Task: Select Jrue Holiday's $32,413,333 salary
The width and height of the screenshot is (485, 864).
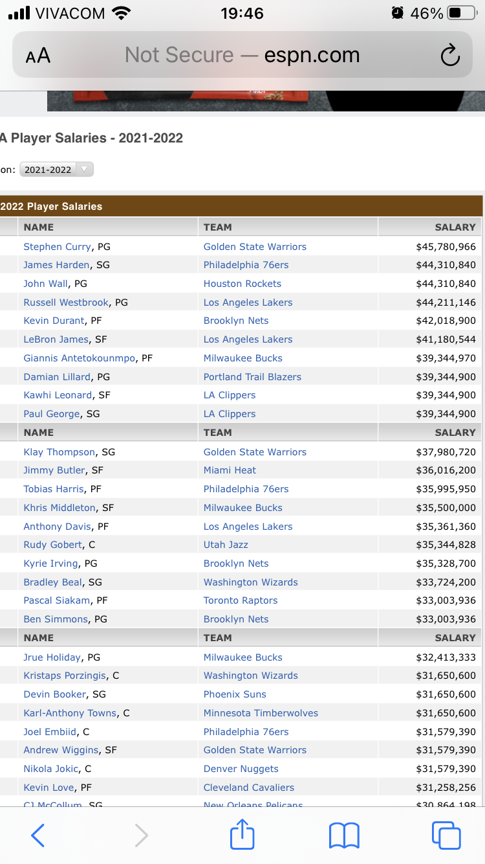Action: click(446, 657)
